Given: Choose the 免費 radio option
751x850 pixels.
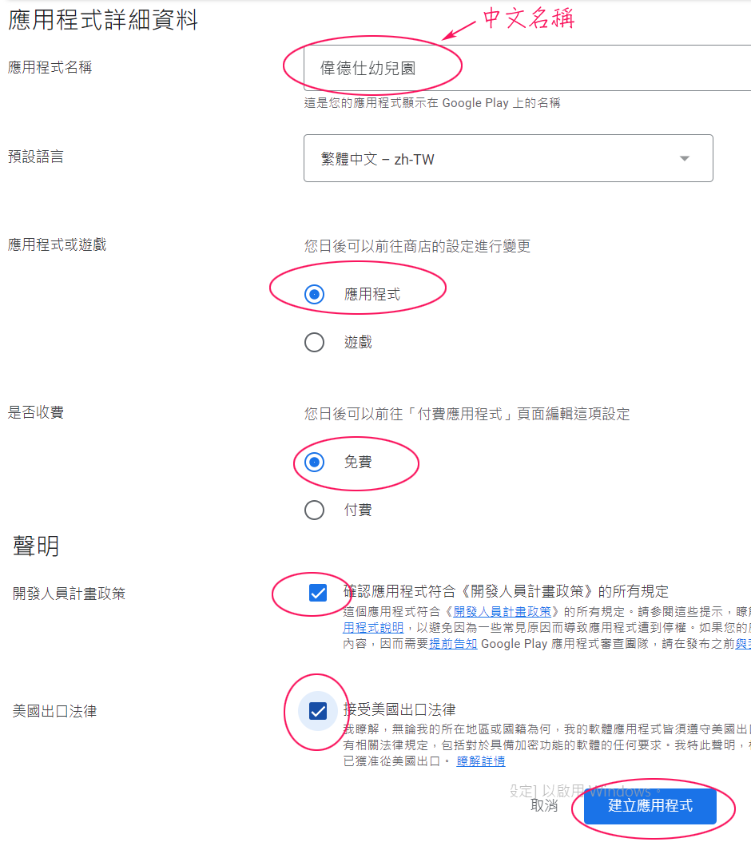Looking at the screenshot, I should (x=315, y=462).
